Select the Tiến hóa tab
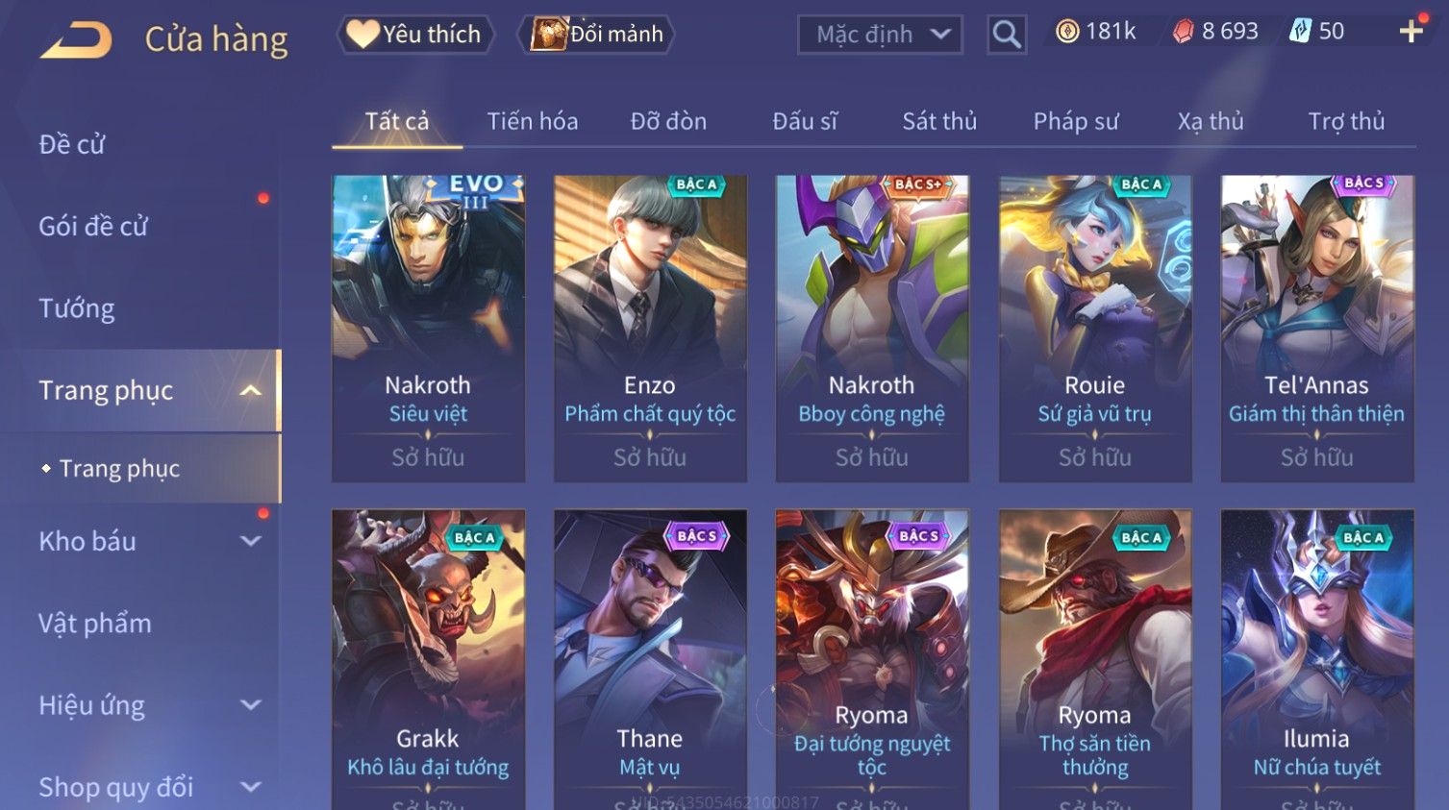 [x=533, y=121]
